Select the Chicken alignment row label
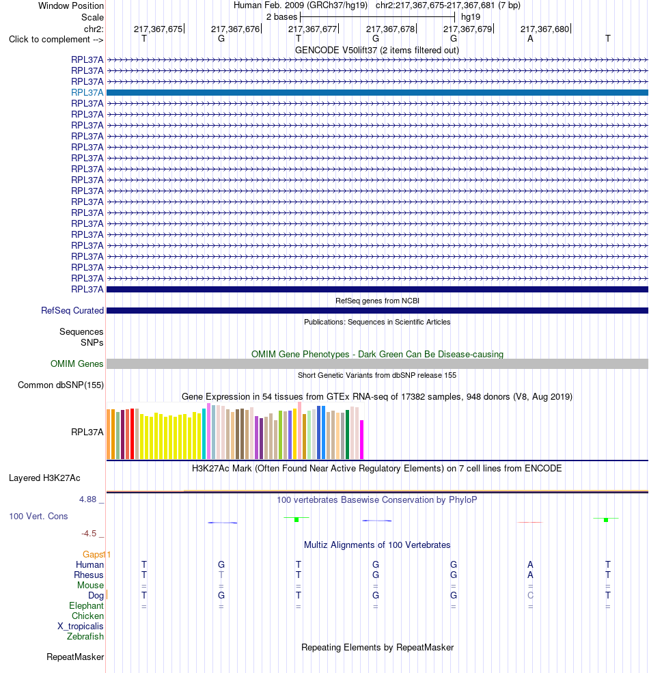Viewport: 649px width, 673px height. tap(87, 616)
